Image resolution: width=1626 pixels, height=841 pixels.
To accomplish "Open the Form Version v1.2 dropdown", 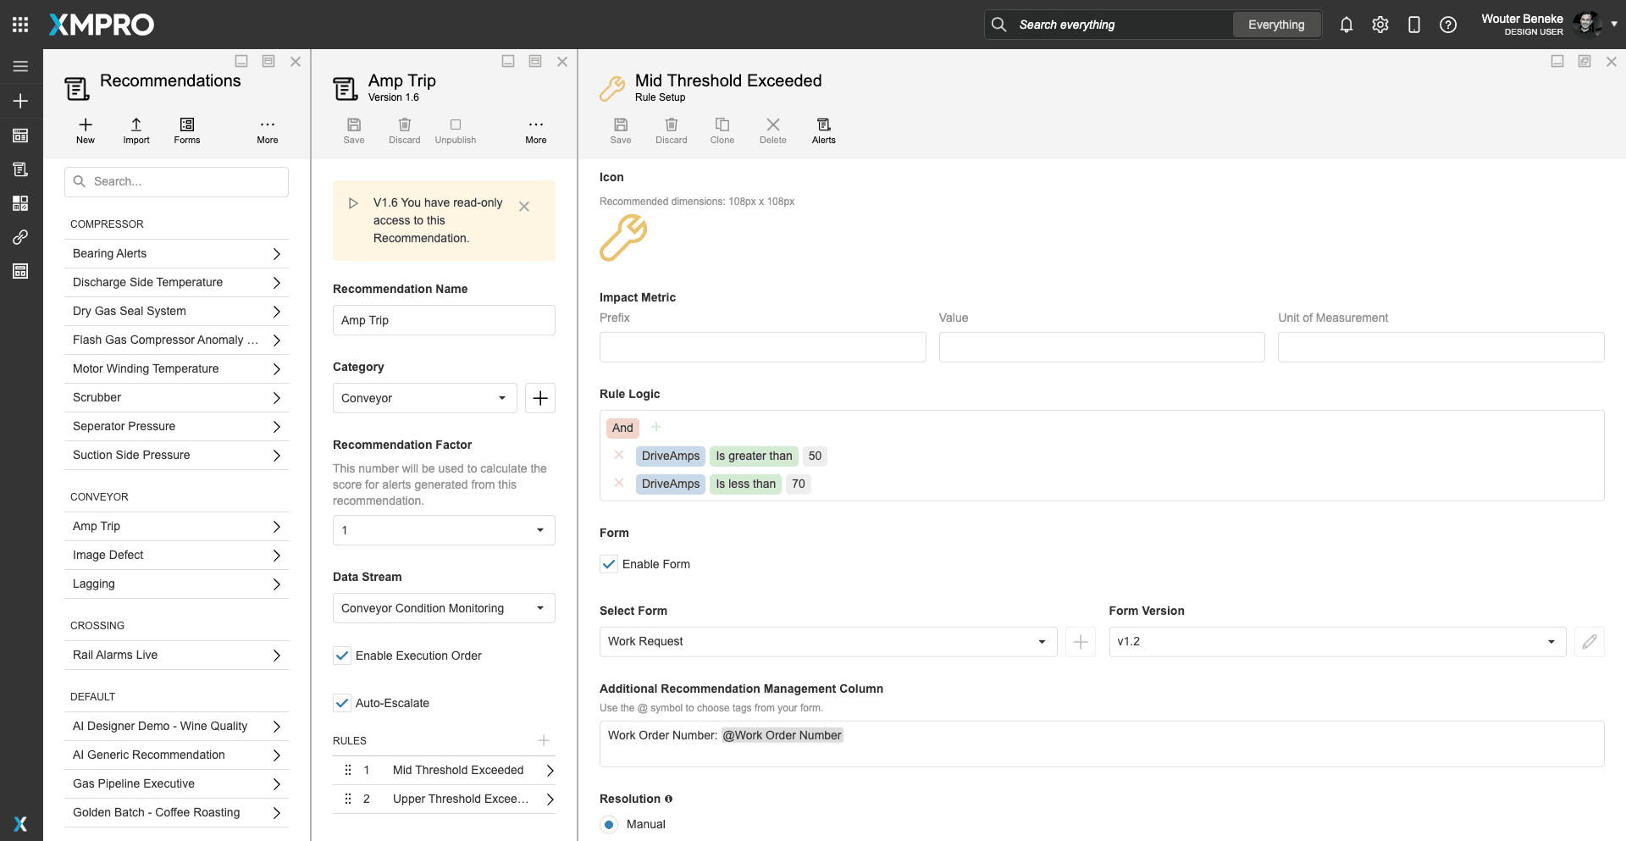I will tap(1336, 642).
